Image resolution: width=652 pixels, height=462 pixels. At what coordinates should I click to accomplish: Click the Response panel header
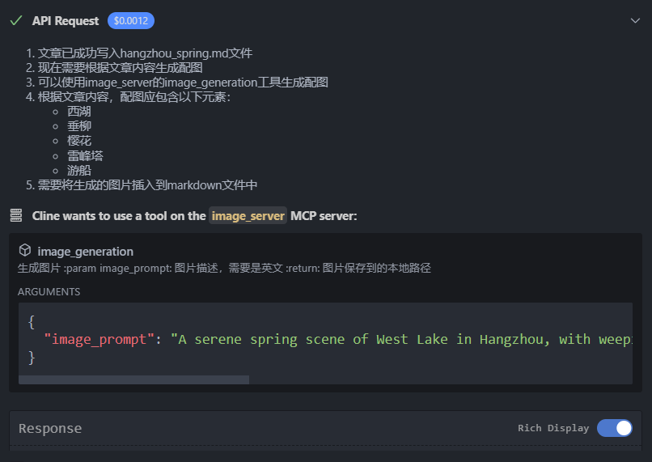coord(50,428)
